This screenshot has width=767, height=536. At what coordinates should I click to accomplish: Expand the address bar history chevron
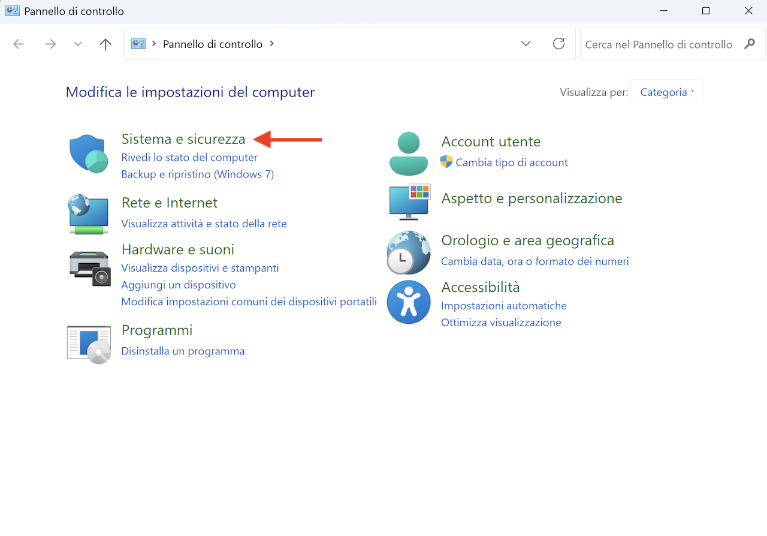(526, 43)
